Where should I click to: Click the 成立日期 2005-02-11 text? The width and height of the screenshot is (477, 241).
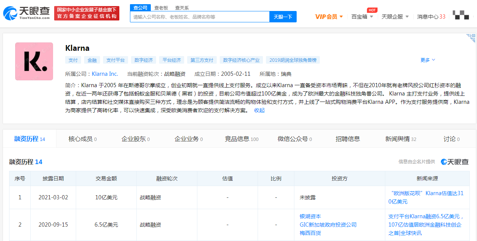click(222, 74)
